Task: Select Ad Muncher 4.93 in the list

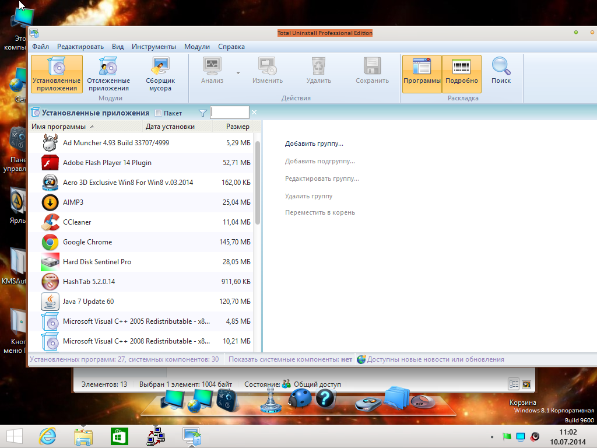Action: (x=141, y=143)
